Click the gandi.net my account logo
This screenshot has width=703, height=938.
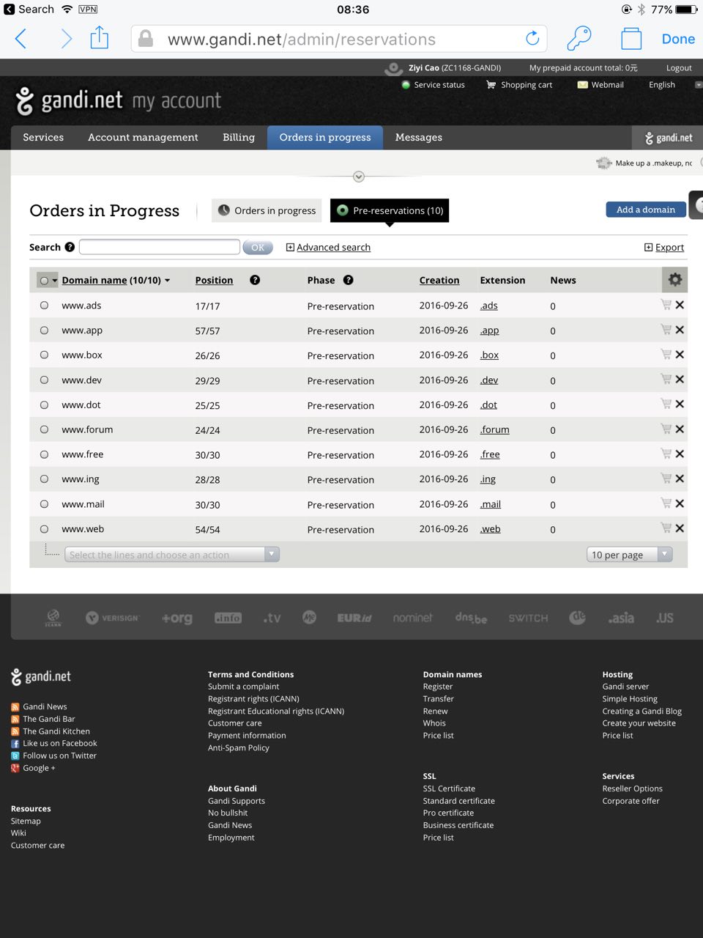[x=118, y=101]
